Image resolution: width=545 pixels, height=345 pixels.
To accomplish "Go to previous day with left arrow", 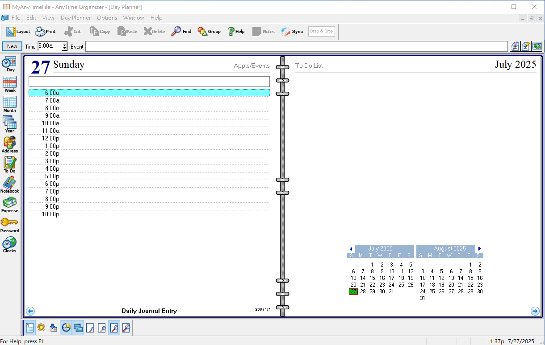I will [30, 311].
